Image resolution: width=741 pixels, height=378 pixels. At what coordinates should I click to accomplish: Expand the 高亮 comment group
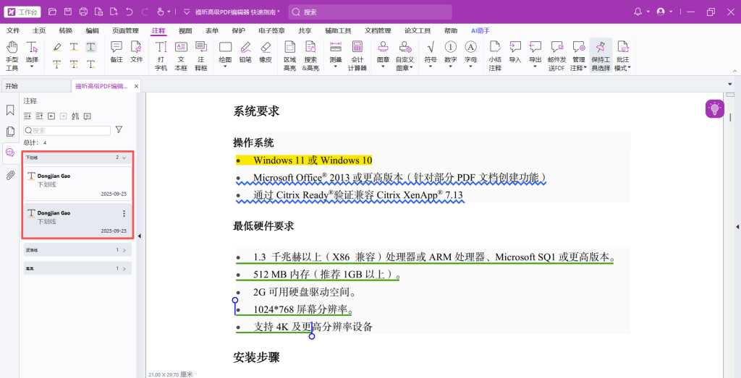click(x=124, y=269)
